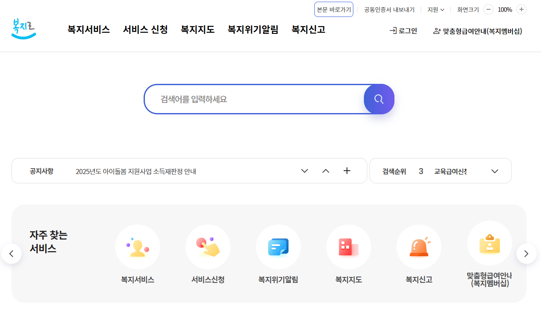Open the 2025년도 아이돌봄 notice link

pyautogui.click(x=136, y=172)
